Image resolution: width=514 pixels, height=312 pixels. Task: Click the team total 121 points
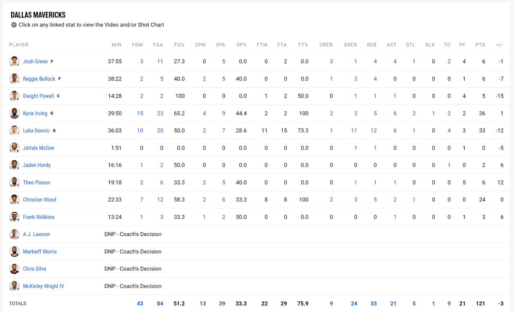(480, 303)
